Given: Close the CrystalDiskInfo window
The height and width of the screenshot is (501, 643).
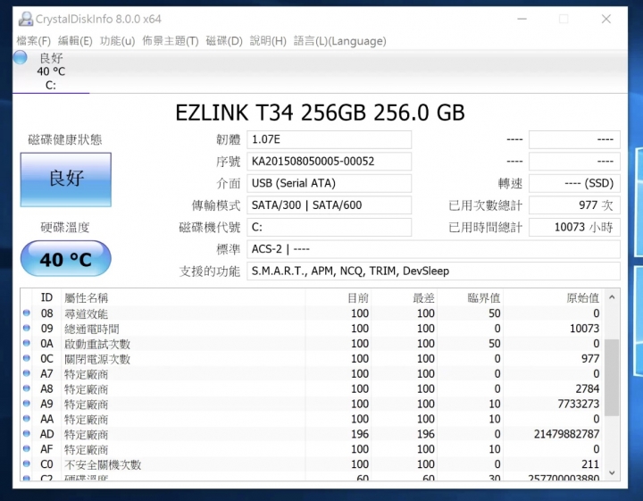Looking at the screenshot, I should (x=606, y=19).
